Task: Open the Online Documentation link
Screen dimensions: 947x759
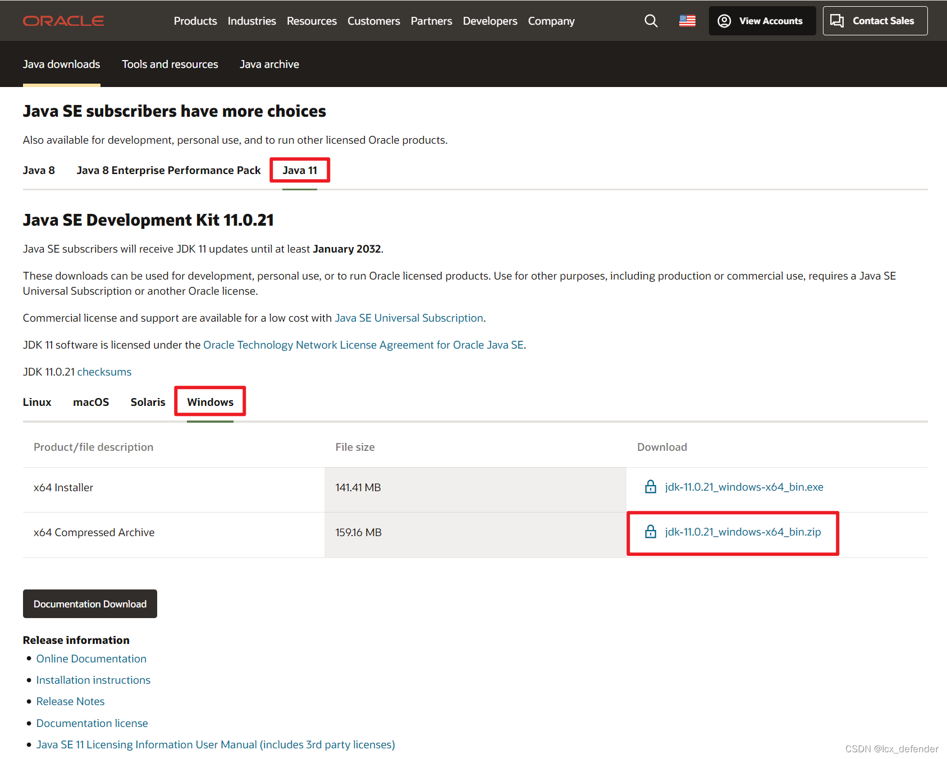Action: click(92, 659)
